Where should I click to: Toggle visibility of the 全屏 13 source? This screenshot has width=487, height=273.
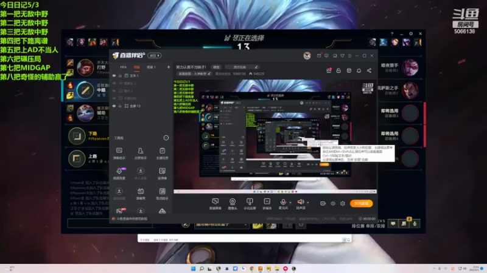pyautogui.click(x=114, y=106)
